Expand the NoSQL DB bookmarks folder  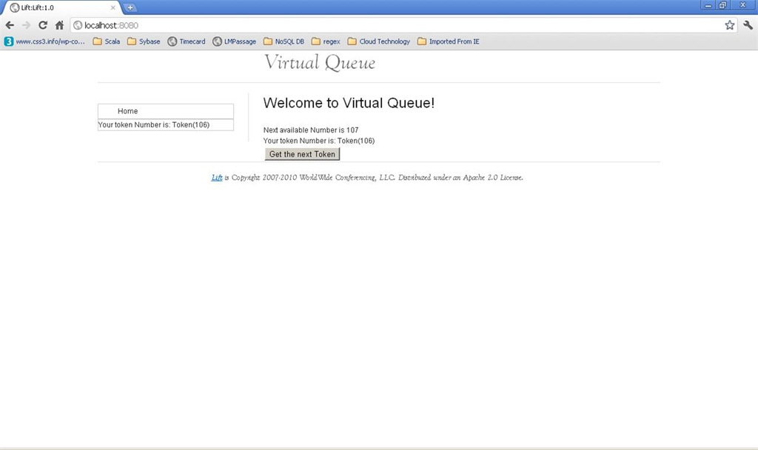284,41
